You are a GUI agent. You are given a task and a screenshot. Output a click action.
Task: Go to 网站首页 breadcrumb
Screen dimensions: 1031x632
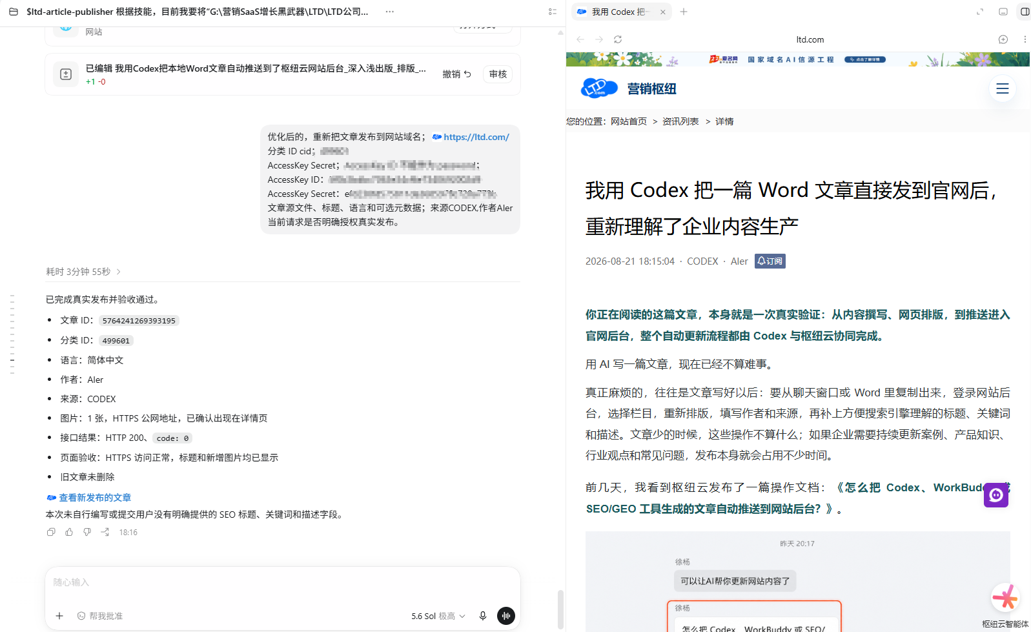point(629,121)
